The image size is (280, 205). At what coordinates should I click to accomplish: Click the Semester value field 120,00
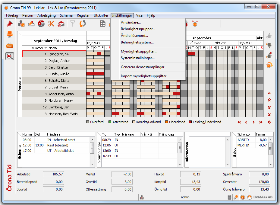pyautogui.click(x=260, y=182)
